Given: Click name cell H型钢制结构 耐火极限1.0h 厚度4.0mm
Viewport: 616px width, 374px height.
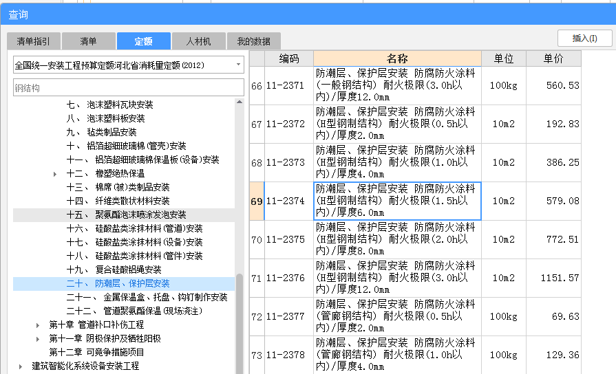Looking at the screenshot, I should pos(397,162).
